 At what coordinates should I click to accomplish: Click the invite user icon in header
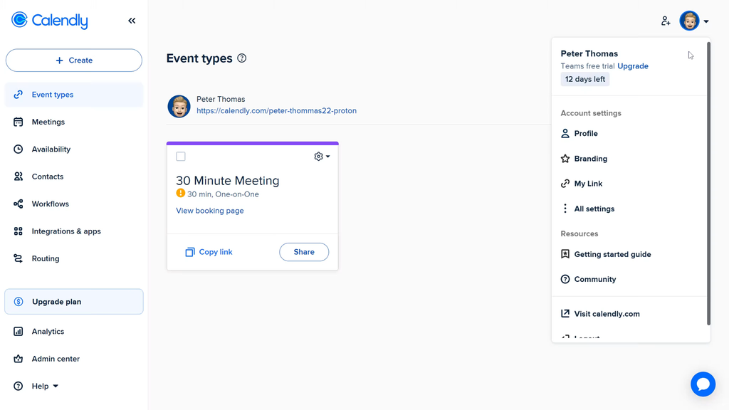[666, 21]
